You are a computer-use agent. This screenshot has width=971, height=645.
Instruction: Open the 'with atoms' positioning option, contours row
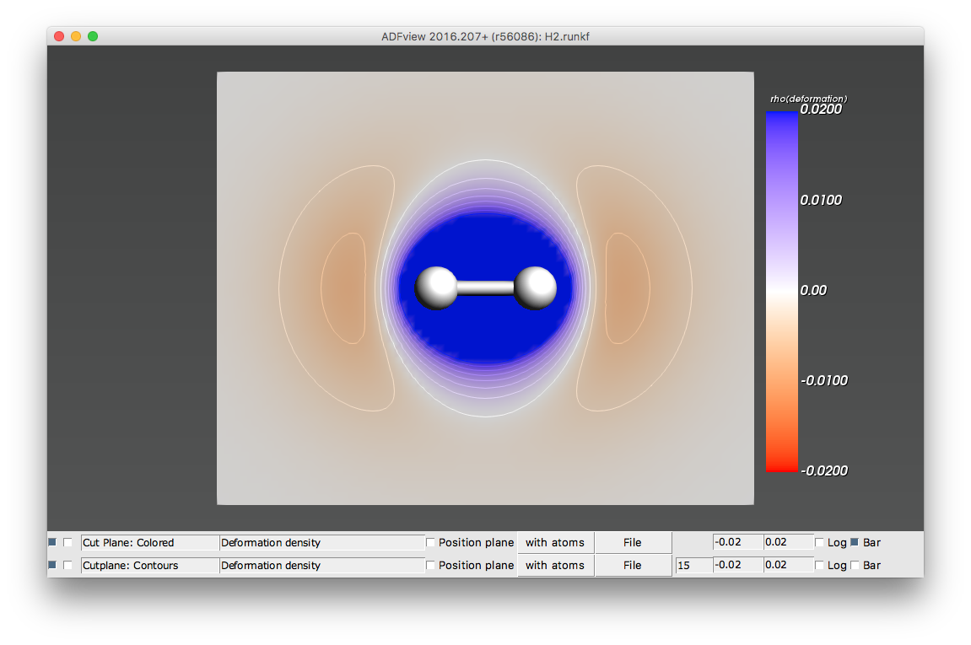pyautogui.click(x=555, y=565)
